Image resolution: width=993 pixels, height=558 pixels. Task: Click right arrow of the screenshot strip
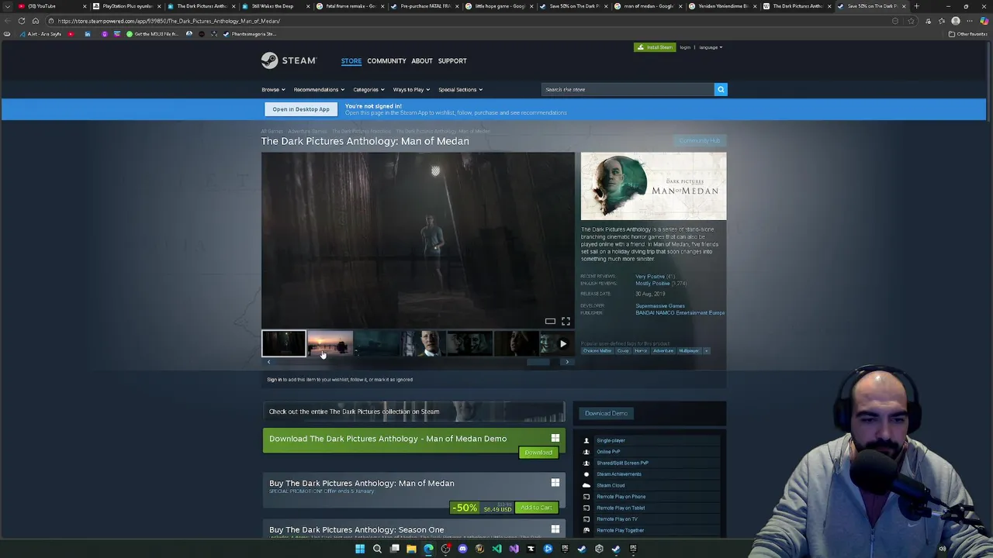pyautogui.click(x=567, y=362)
